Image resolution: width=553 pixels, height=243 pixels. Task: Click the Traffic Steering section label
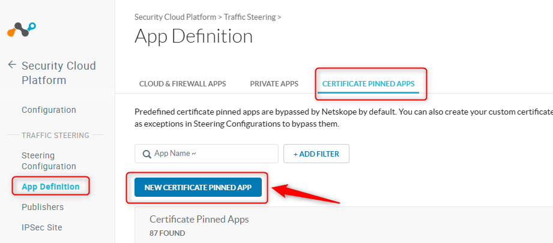click(x=55, y=135)
